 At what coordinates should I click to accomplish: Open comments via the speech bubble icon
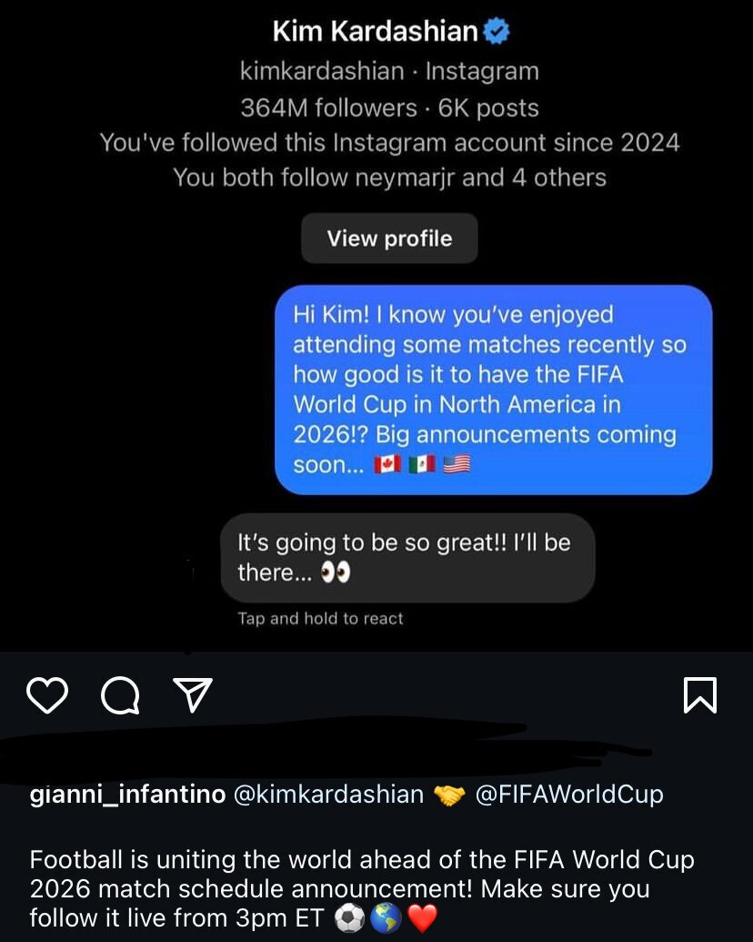pyautogui.click(x=120, y=696)
